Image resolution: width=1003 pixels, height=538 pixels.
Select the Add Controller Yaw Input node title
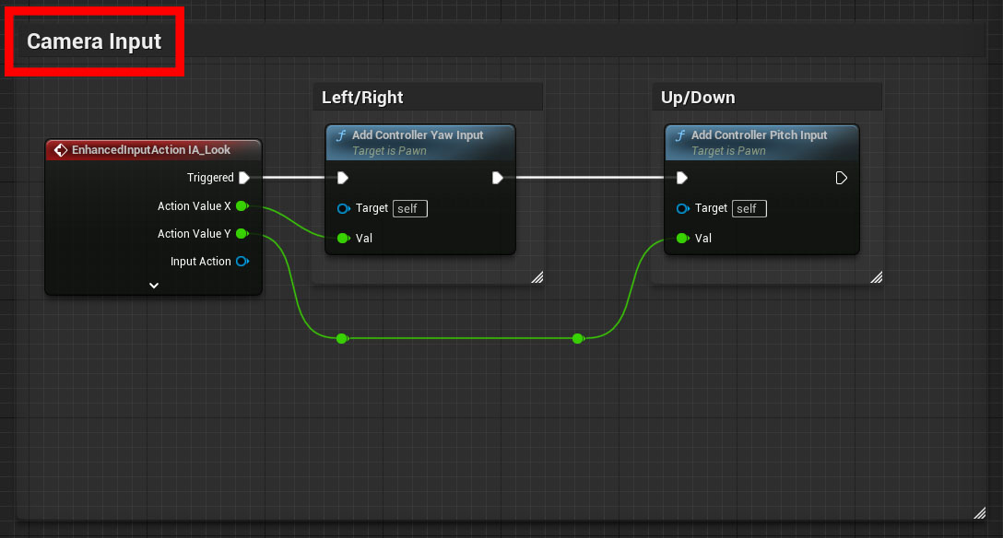(x=418, y=135)
